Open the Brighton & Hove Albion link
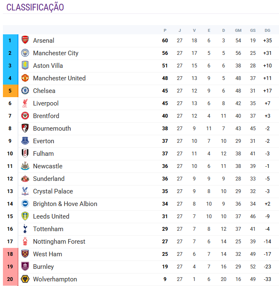The image size is (279, 286). click(65, 204)
